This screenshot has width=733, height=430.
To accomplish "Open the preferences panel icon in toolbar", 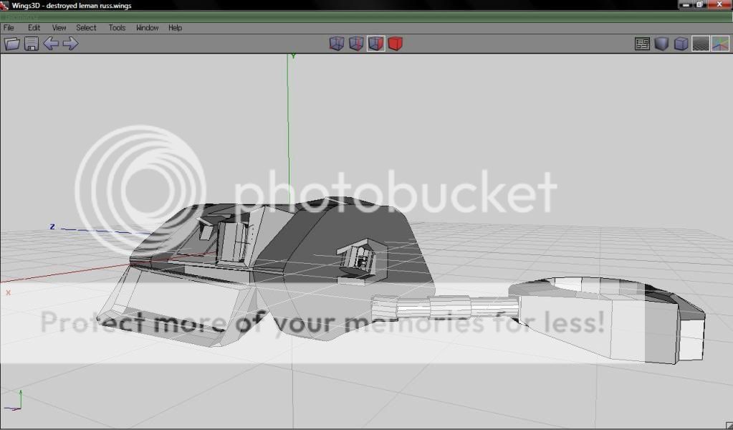I will point(642,44).
